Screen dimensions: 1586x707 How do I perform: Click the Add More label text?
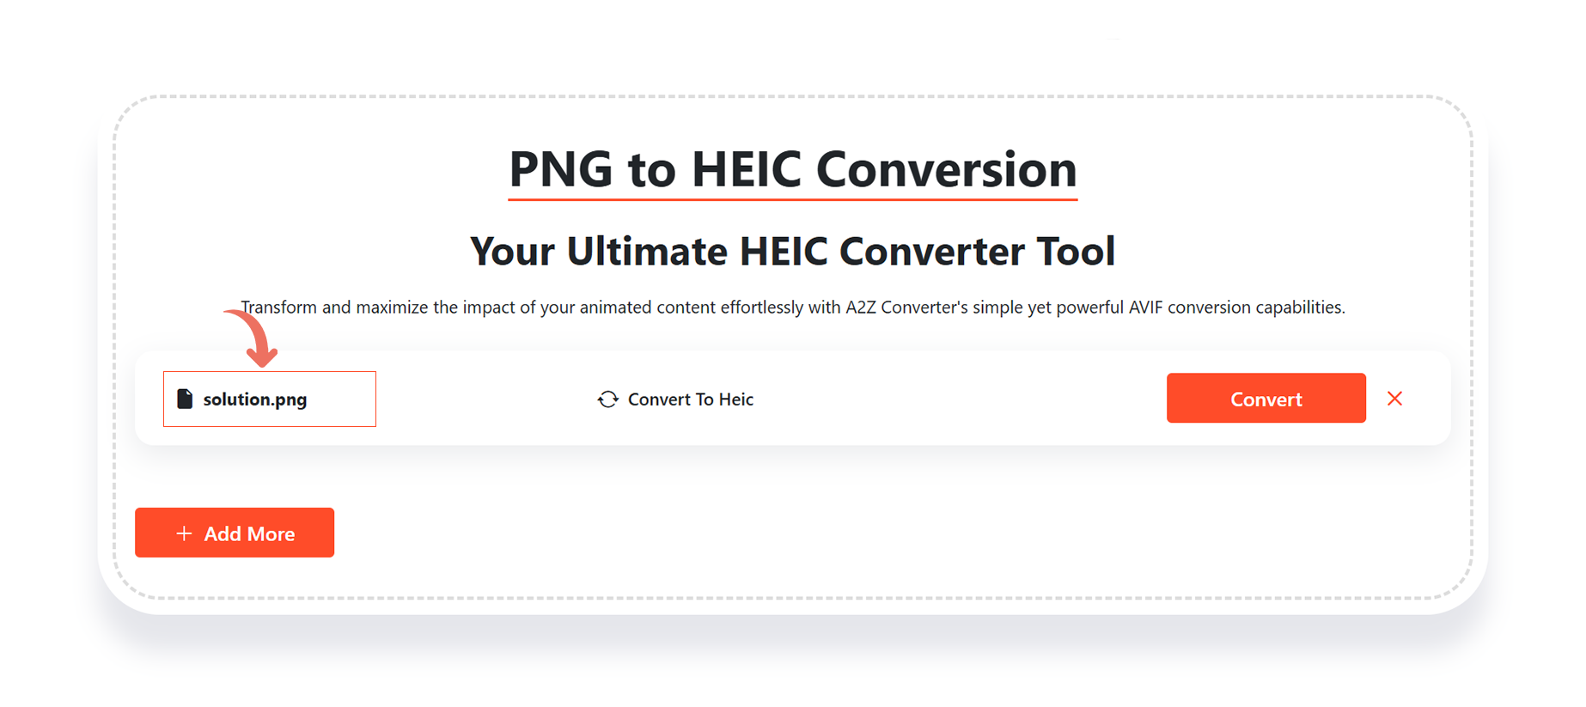(249, 533)
